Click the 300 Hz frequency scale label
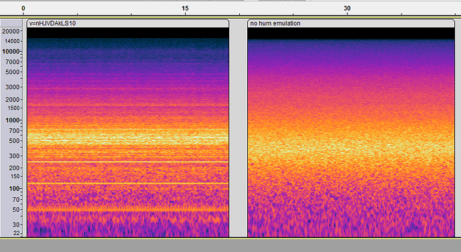 [x=14, y=156]
